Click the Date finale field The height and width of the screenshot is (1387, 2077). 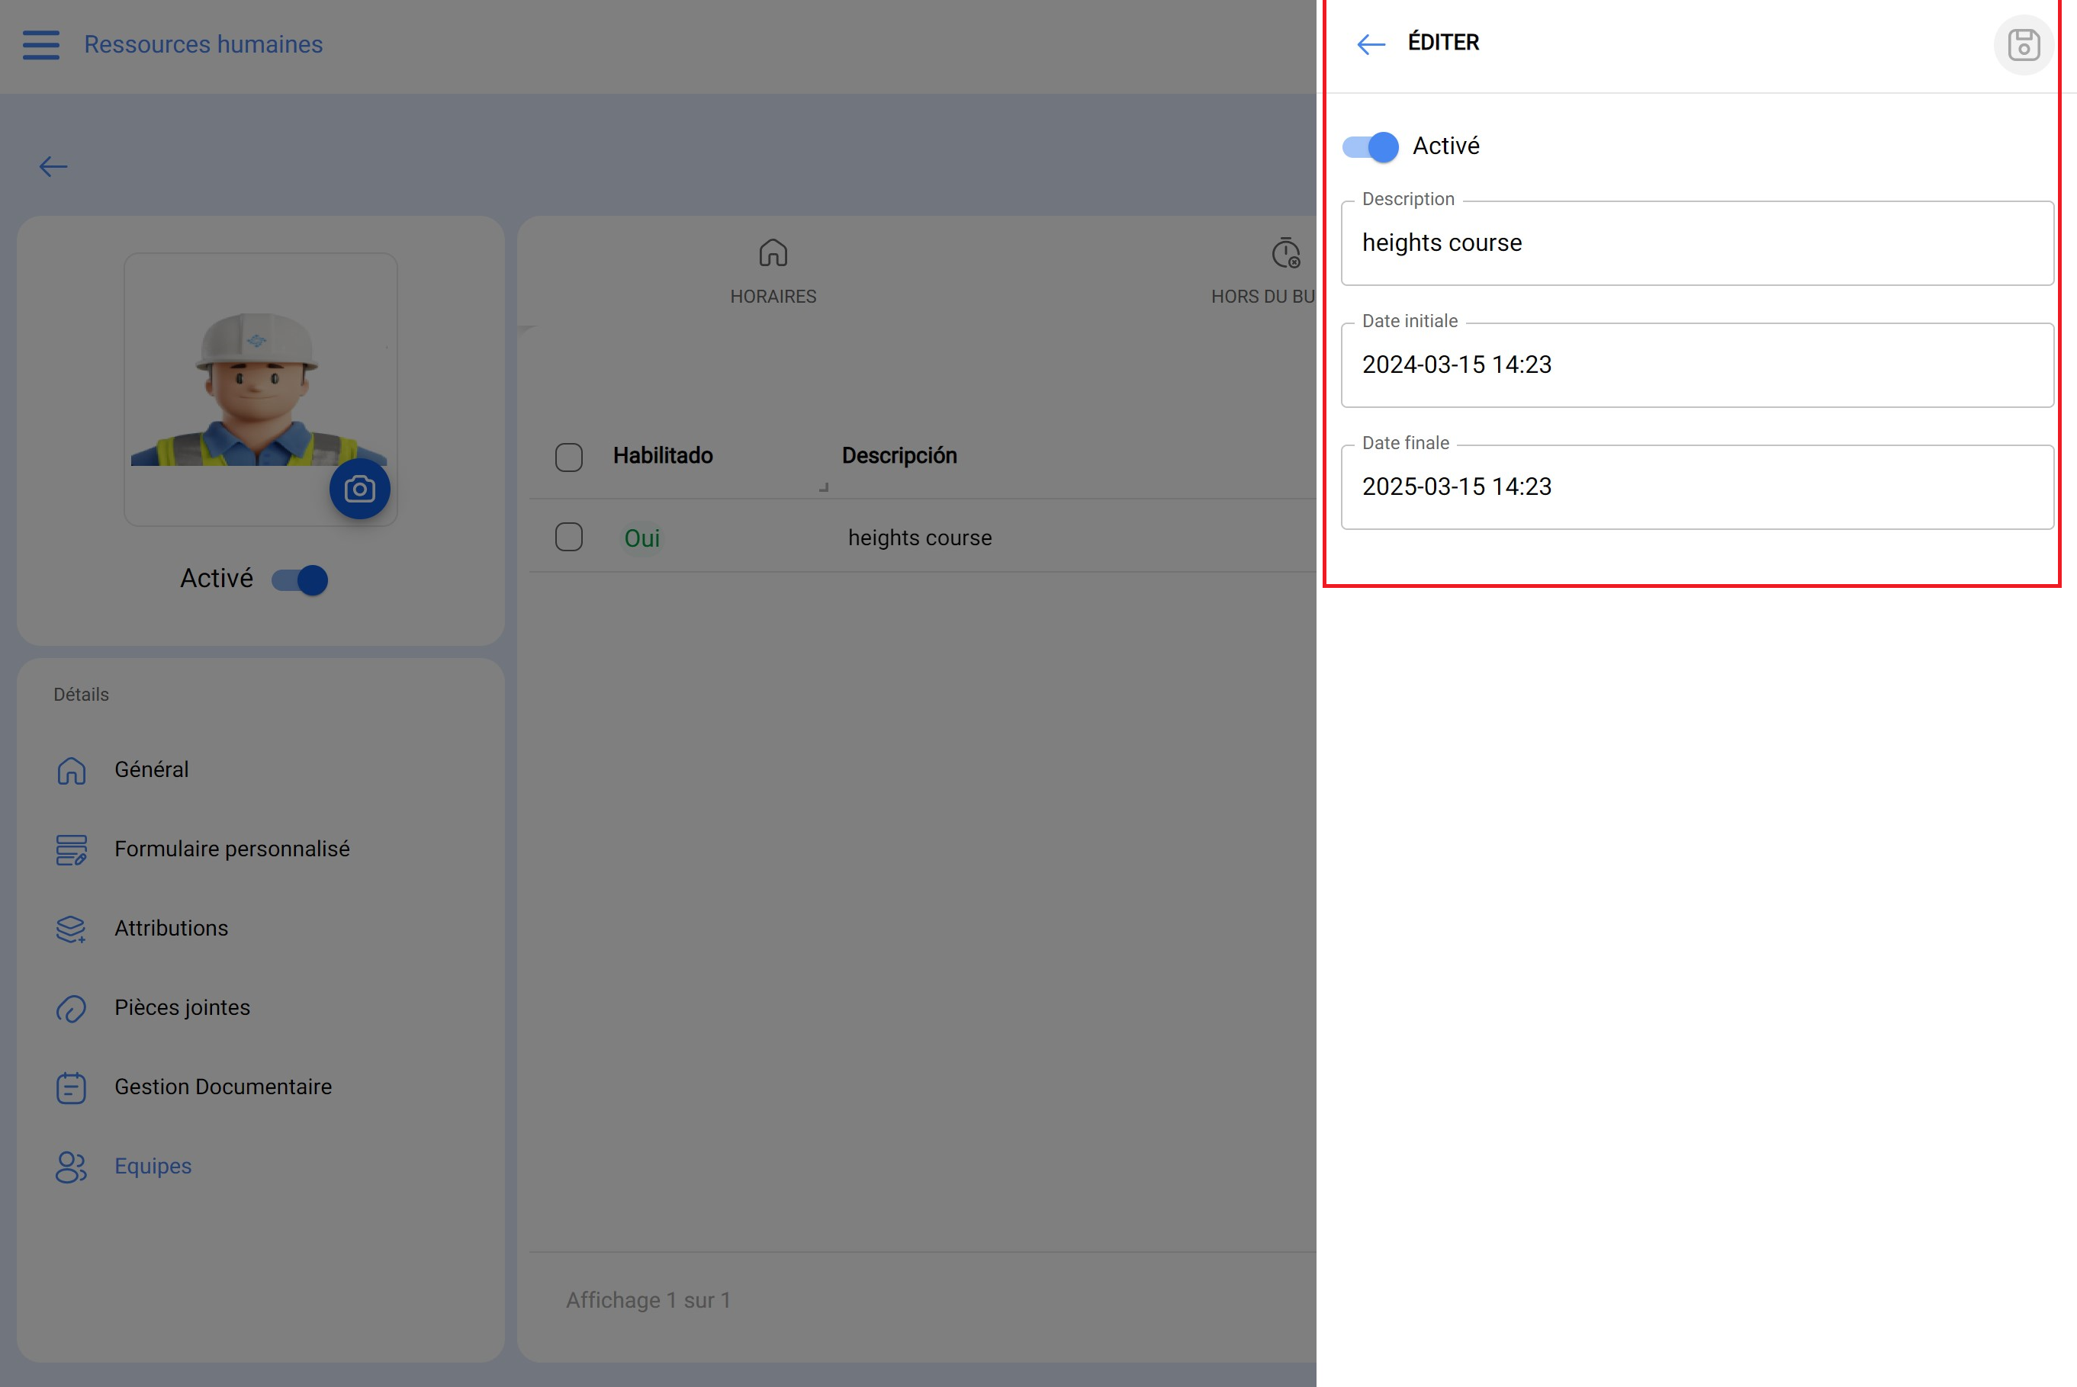coord(1696,487)
